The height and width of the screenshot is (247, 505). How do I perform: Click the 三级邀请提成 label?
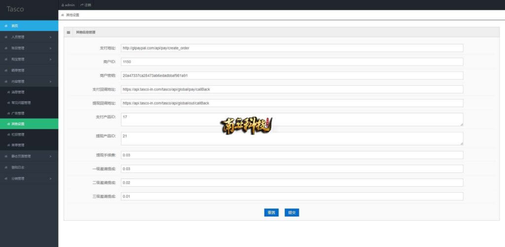coord(104,196)
